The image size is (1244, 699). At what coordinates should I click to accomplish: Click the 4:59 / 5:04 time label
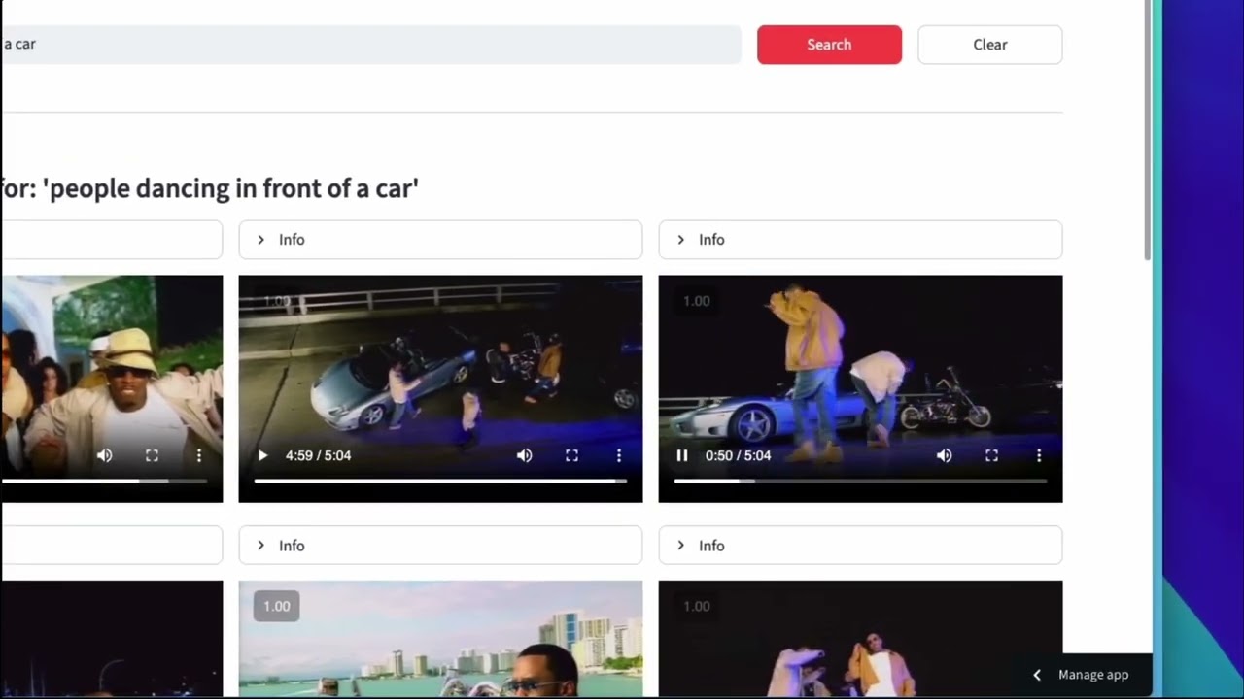(318, 455)
